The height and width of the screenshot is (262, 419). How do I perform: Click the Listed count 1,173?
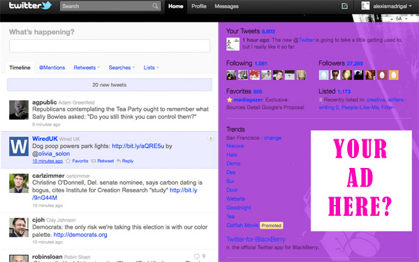click(344, 92)
